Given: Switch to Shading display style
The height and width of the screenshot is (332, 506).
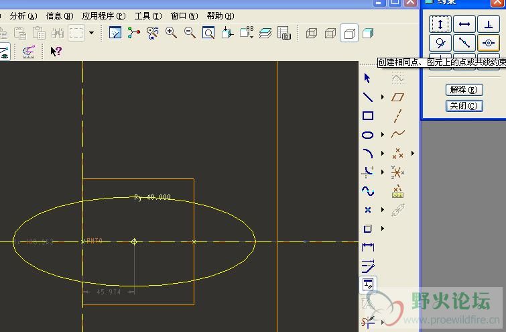Looking at the screenshot, I should (367, 33).
